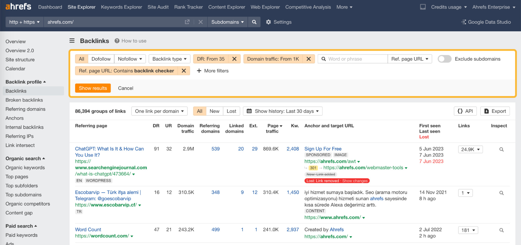Screen dimensions: 521x245
Task: Remove the DR: From 35 filter
Action: pyautogui.click(x=234, y=59)
